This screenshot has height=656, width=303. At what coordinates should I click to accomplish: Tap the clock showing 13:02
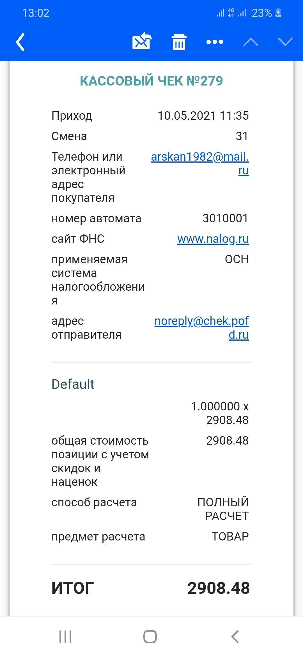(36, 13)
